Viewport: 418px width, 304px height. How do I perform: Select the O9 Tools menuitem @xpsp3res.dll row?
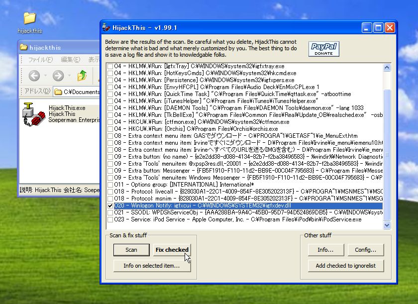coord(244,164)
